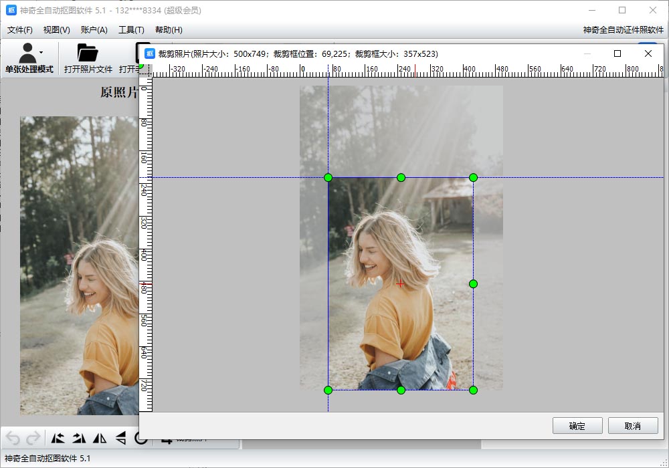This screenshot has height=468, width=669.
Task: Click the redo arrow icon
Action: [x=33, y=439]
